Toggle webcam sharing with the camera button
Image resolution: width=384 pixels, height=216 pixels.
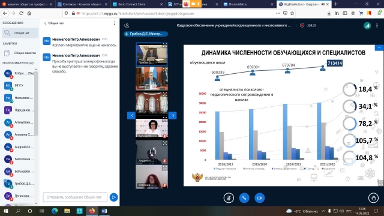(x=260, y=198)
